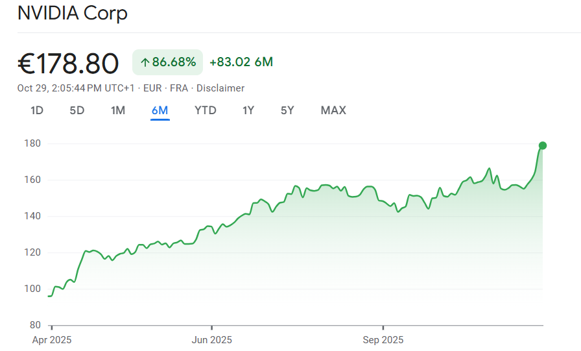The height and width of the screenshot is (351, 581).
Task: Click the NVIDIA Corp title
Action: [73, 13]
